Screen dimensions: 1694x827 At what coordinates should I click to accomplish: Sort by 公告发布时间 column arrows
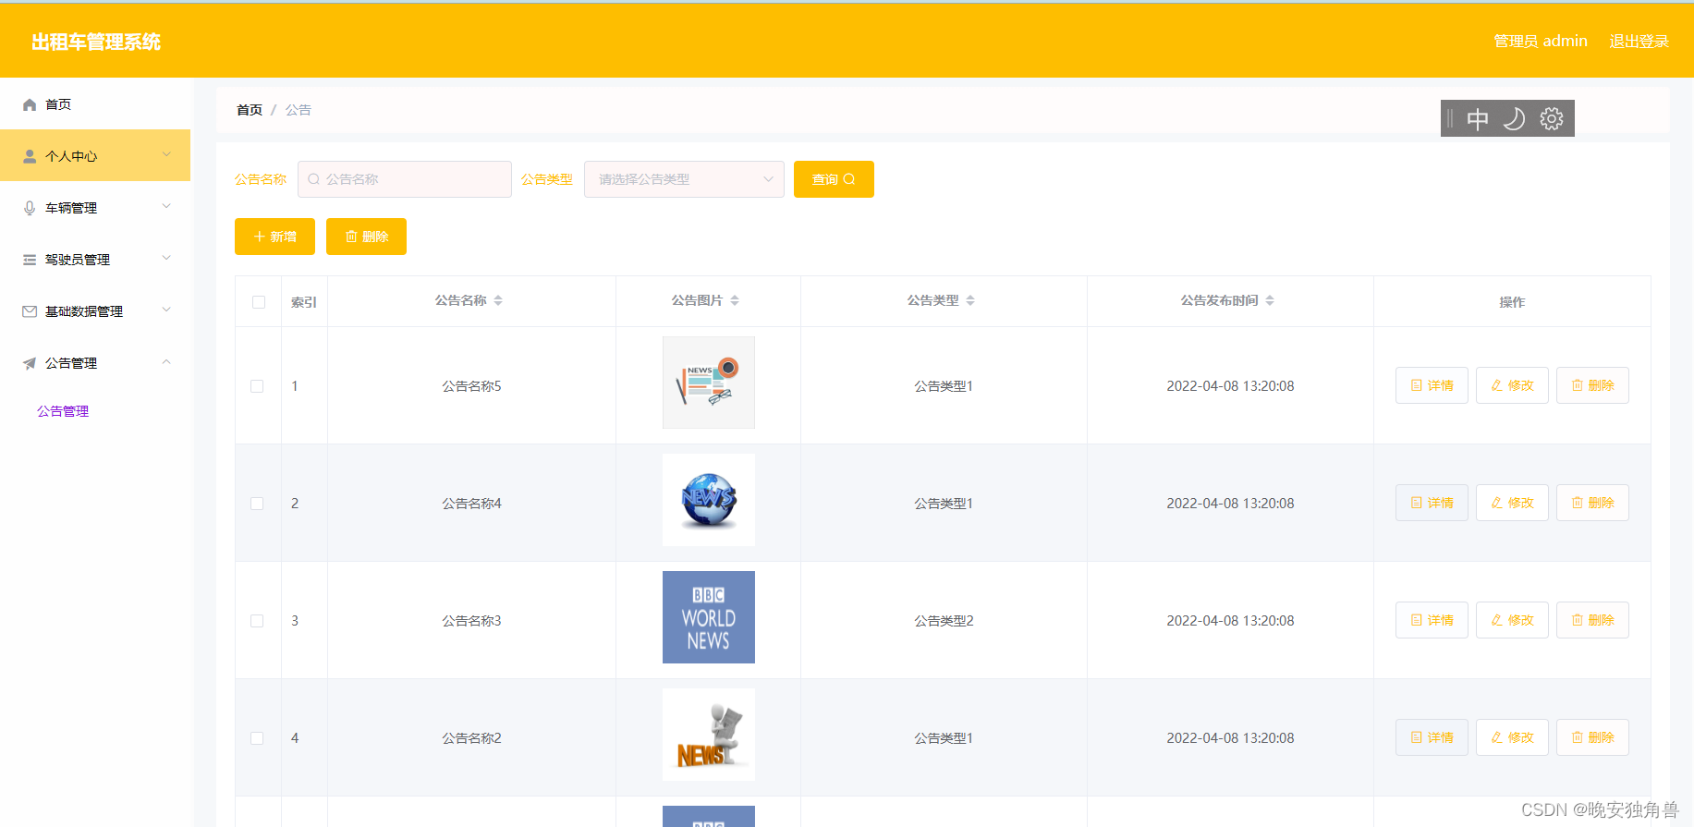coord(1270,300)
